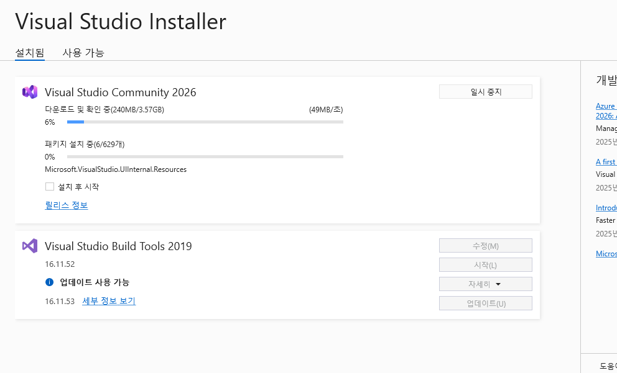The width and height of the screenshot is (617, 373).
Task: Click the 0% install percentage label
Action: pyautogui.click(x=50, y=156)
